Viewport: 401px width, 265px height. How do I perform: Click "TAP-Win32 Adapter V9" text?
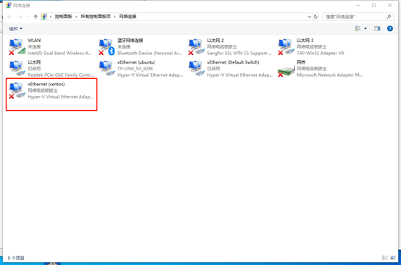[x=321, y=53]
